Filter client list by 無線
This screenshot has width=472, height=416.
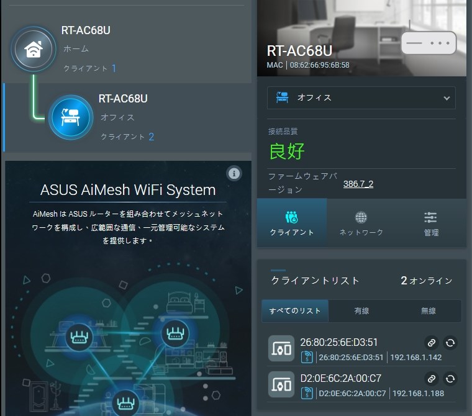click(428, 311)
